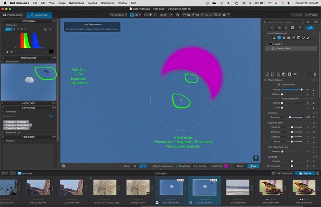This screenshot has height=207, width=321.
Task: Collapse the Projects section
Action: point(3,141)
